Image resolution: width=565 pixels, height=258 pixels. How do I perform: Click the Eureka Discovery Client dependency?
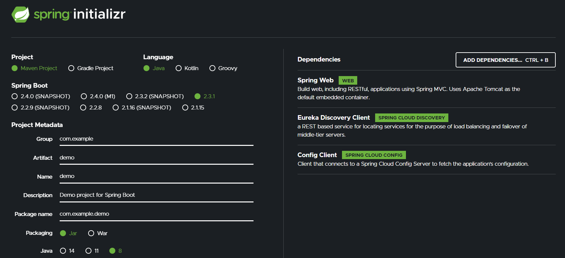[333, 118]
